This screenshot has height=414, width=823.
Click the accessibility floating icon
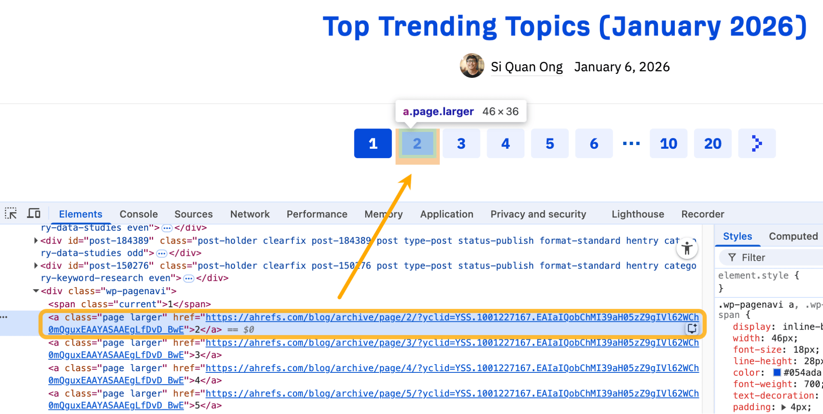pyautogui.click(x=686, y=248)
